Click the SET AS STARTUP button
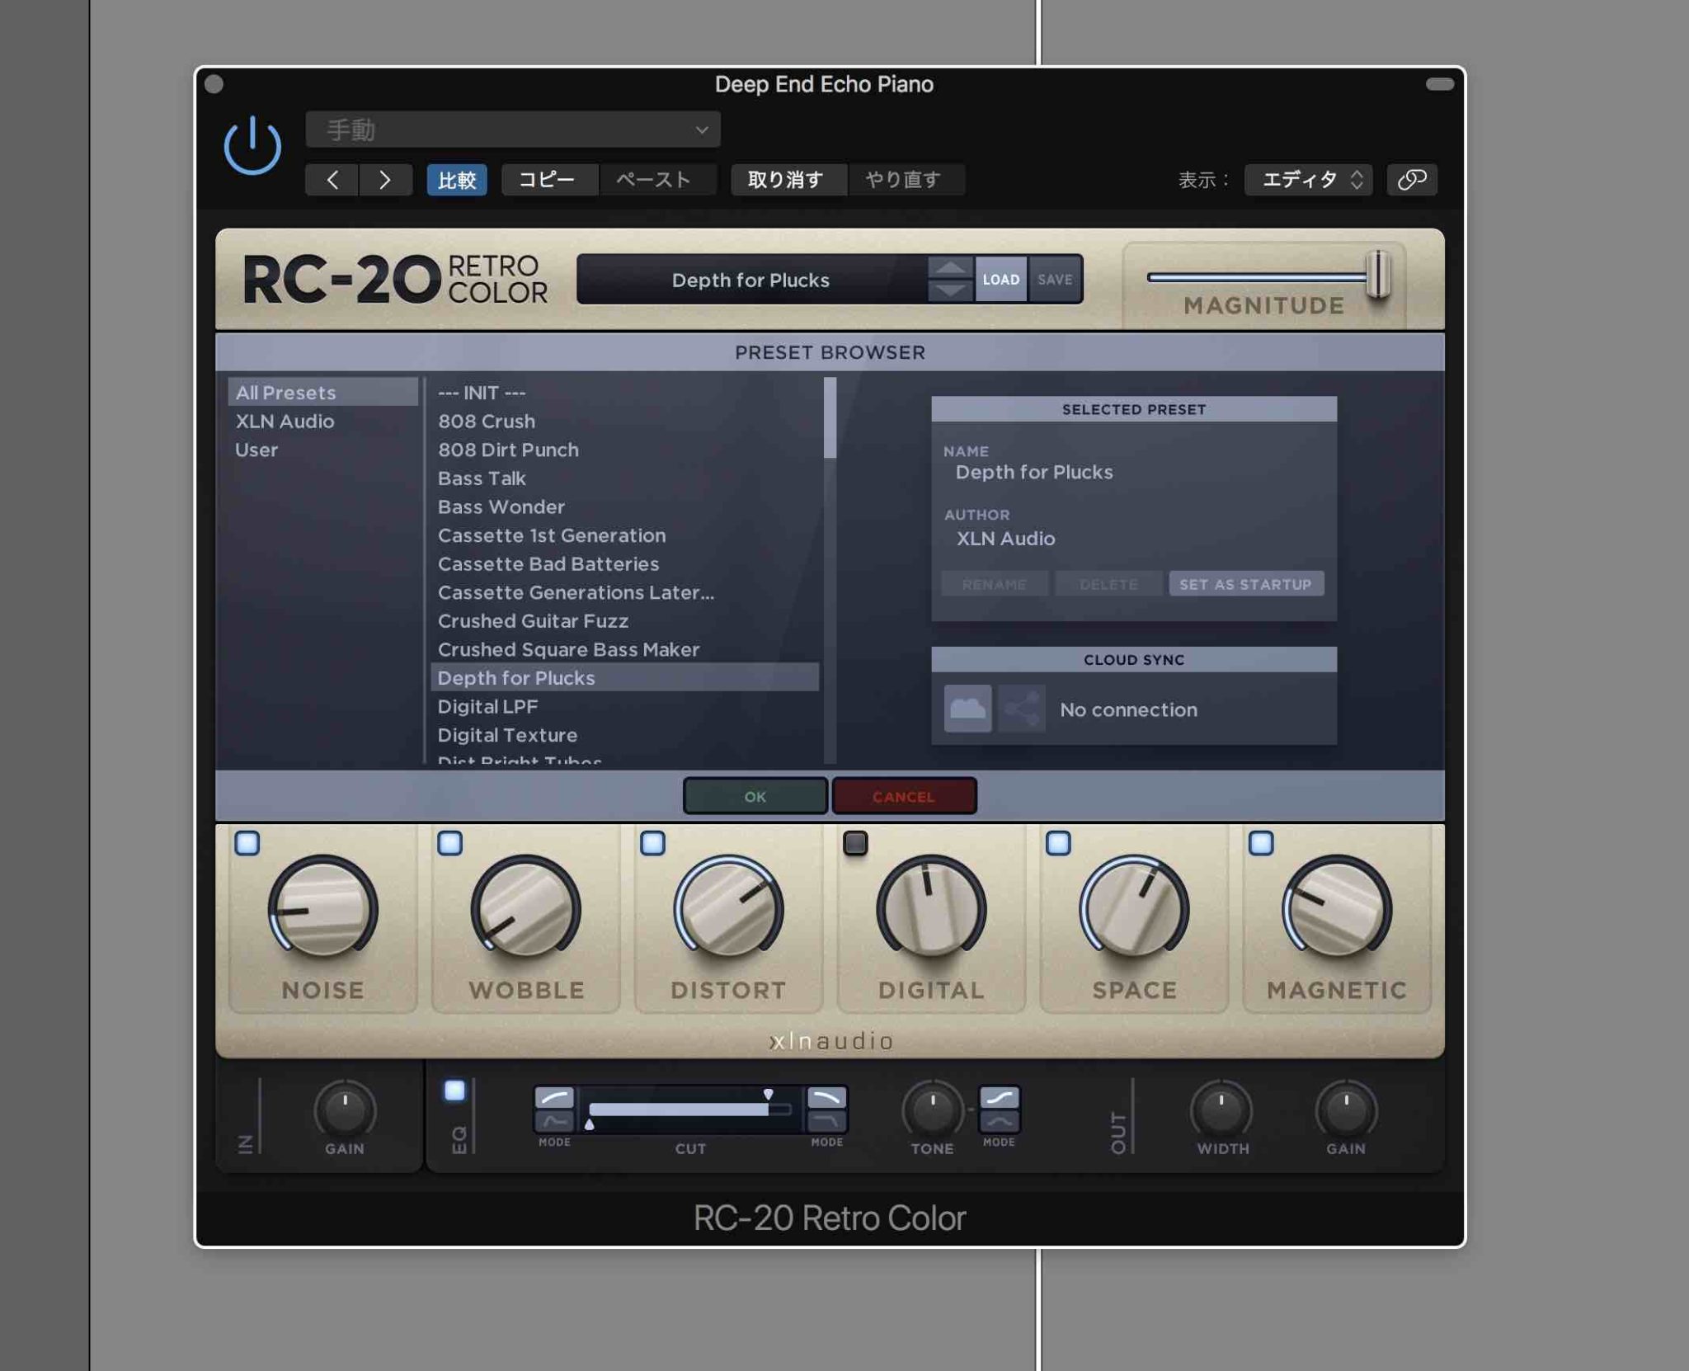Viewport: 1689px width, 1371px height. coord(1246,583)
